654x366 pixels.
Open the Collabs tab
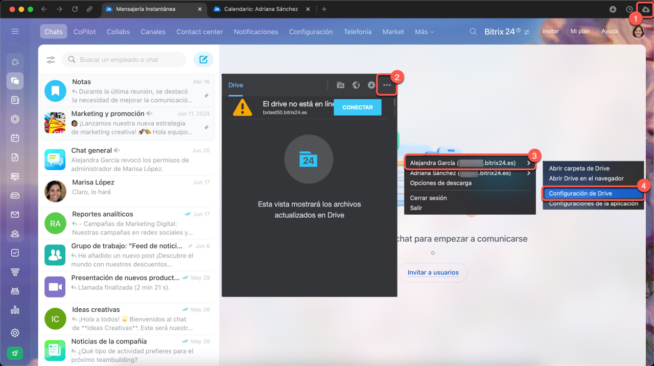tap(118, 32)
